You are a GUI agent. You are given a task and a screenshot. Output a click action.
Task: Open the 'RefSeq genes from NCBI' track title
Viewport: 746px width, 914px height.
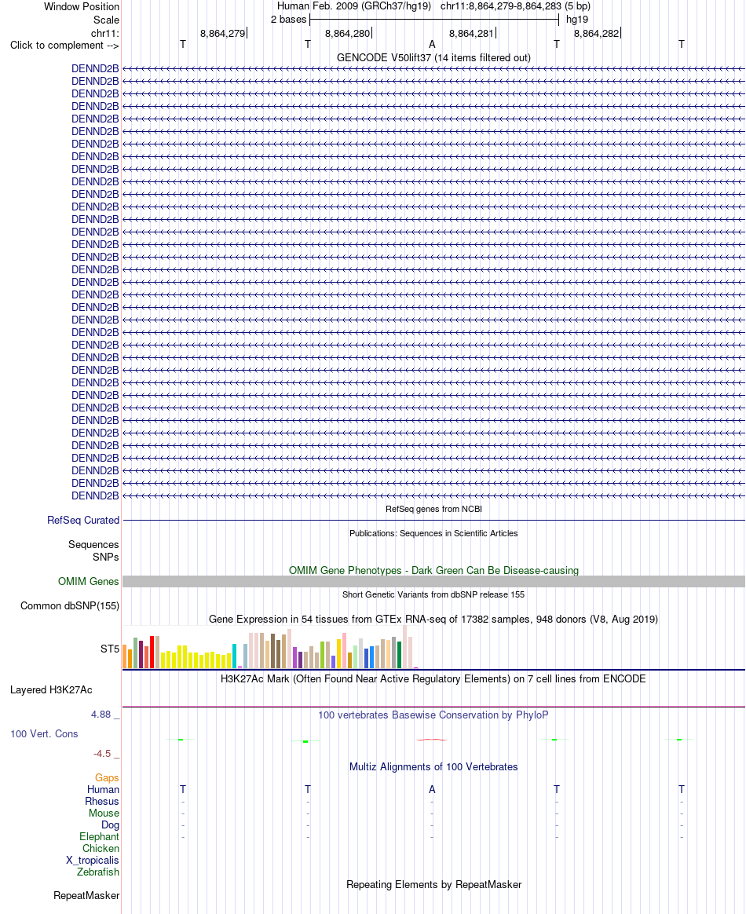(433, 509)
